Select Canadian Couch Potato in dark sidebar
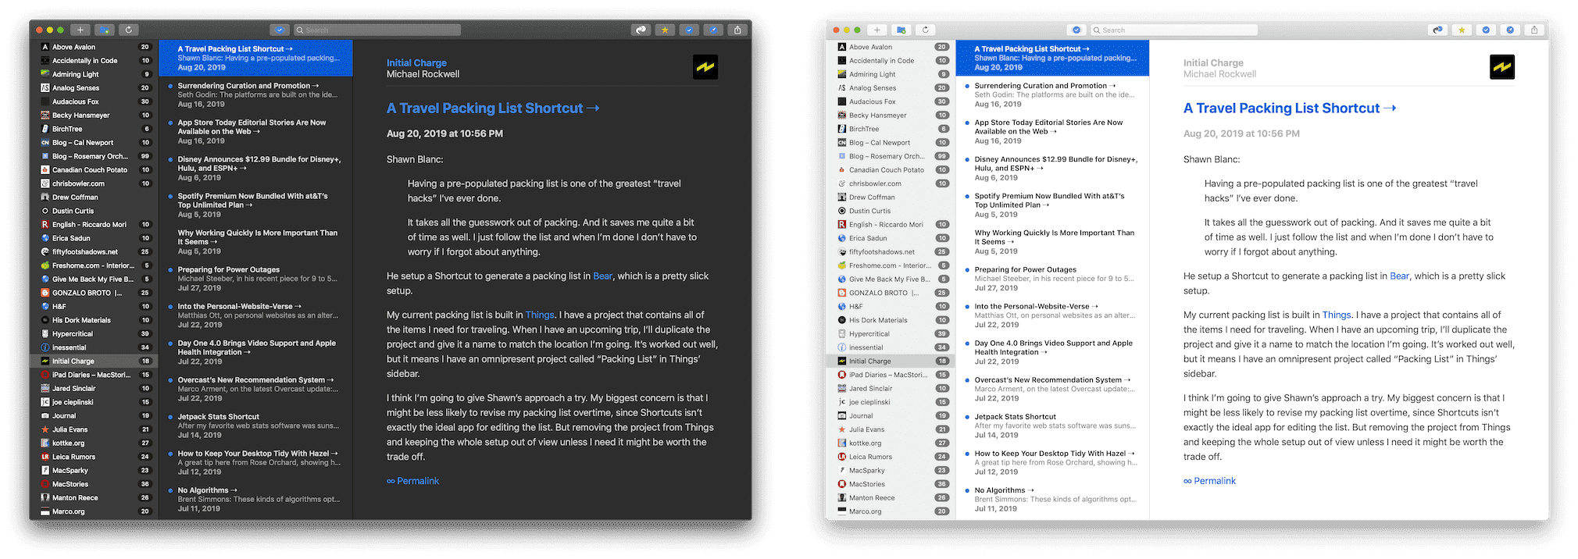The image size is (1578, 559). click(94, 169)
